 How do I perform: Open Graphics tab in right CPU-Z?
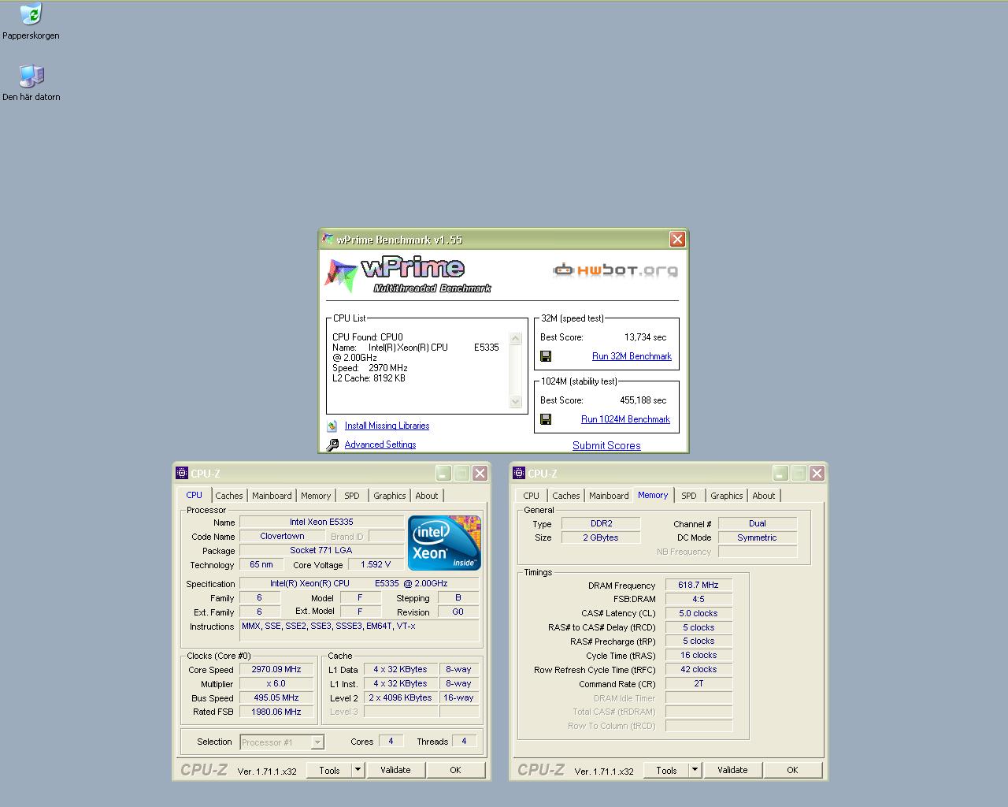tap(727, 496)
